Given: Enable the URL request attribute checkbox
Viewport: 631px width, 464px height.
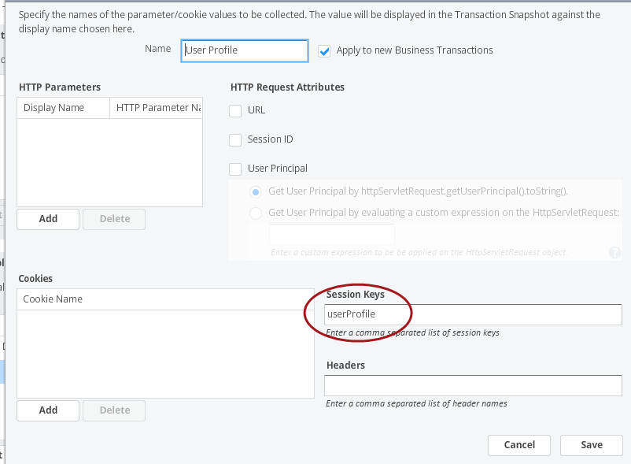Looking at the screenshot, I should coord(235,111).
